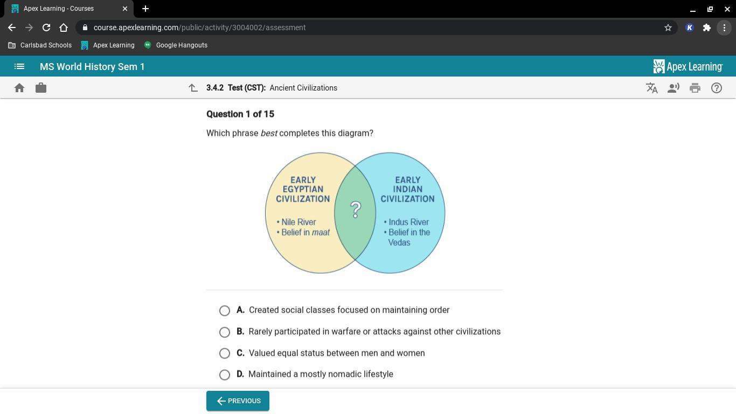Bookmark this page with the star
Screen dimensions: 736x414
pos(668,27)
